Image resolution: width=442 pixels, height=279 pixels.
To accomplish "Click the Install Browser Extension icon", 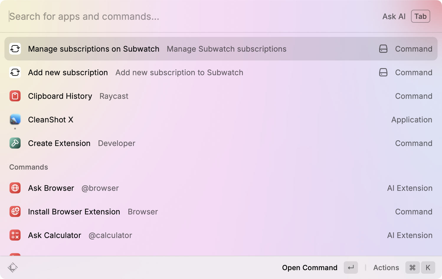I will click(15, 211).
